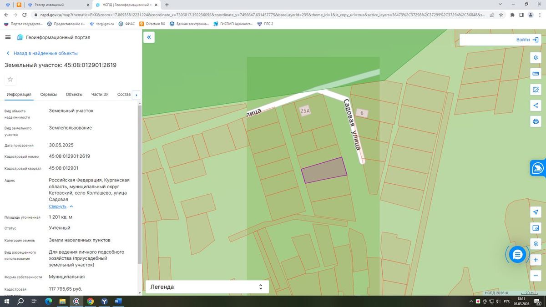This screenshot has width=546, height=307.
Task: Select the ruler measurement tool
Action: [536, 74]
